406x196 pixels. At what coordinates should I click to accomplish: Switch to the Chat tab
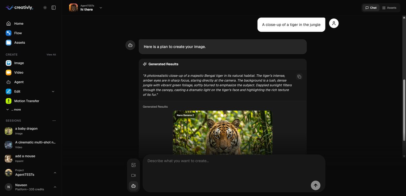click(371, 8)
